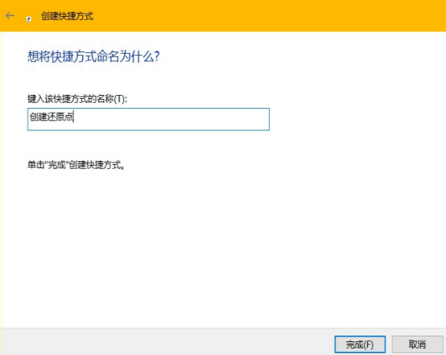The height and width of the screenshot is (355, 446).
Task: Click the instruction text 单击"完成"创建快捷方式
Action: tap(76, 165)
